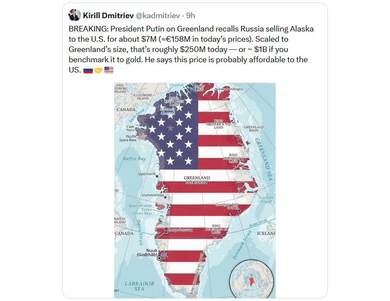The image size is (390, 301).
Task: Click the Baffin Bay label
Action: point(134,159)
